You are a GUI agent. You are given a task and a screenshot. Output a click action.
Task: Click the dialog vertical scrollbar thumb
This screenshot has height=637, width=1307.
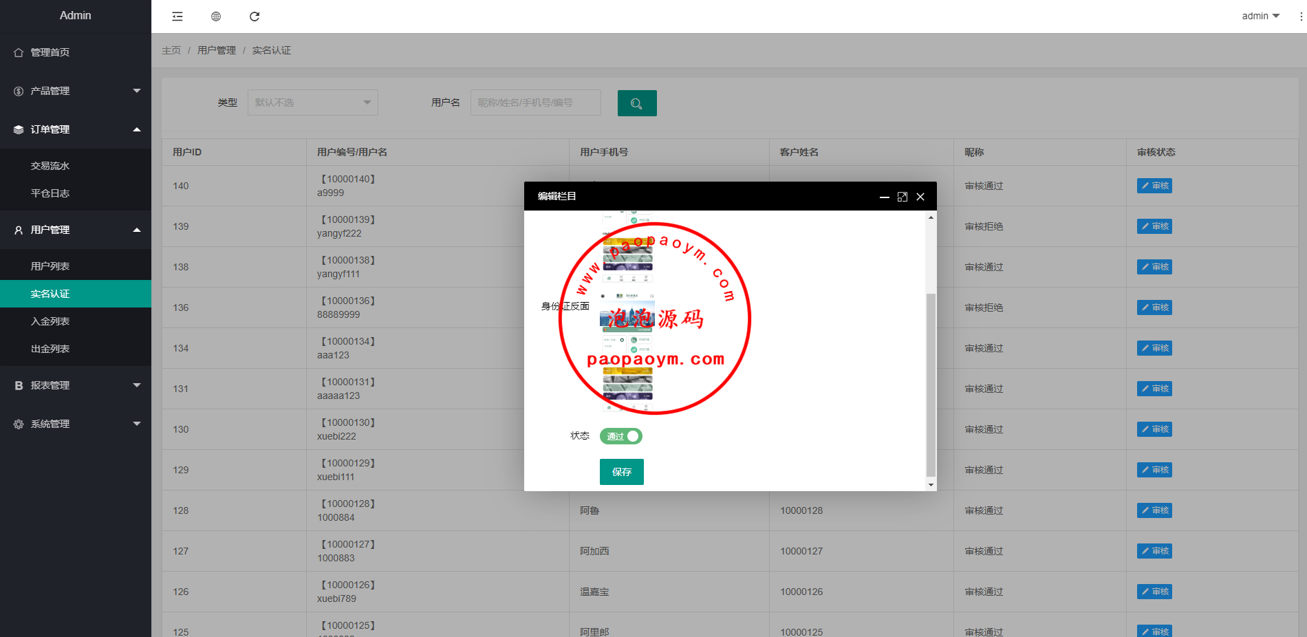point(931,385)
